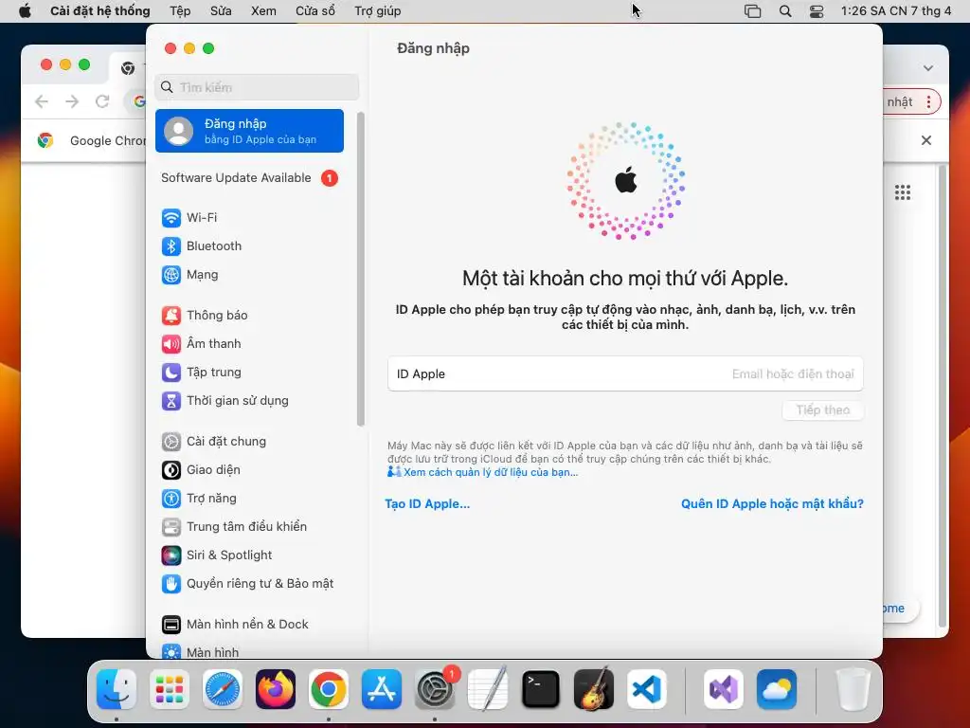Open the Xem menu
The image size is (970, 728).
pos(263,10)
